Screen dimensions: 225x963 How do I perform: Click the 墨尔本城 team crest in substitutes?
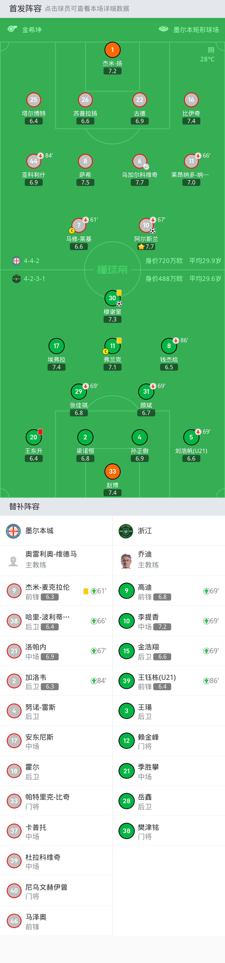[x=14, y=531]
